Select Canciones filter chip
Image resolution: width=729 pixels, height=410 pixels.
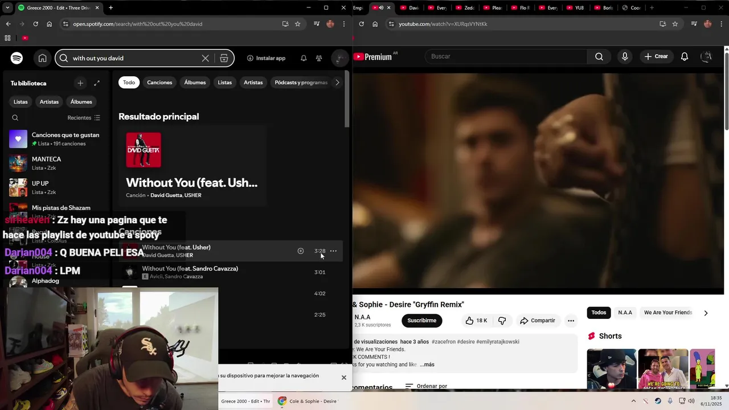(x=159, y=83)
